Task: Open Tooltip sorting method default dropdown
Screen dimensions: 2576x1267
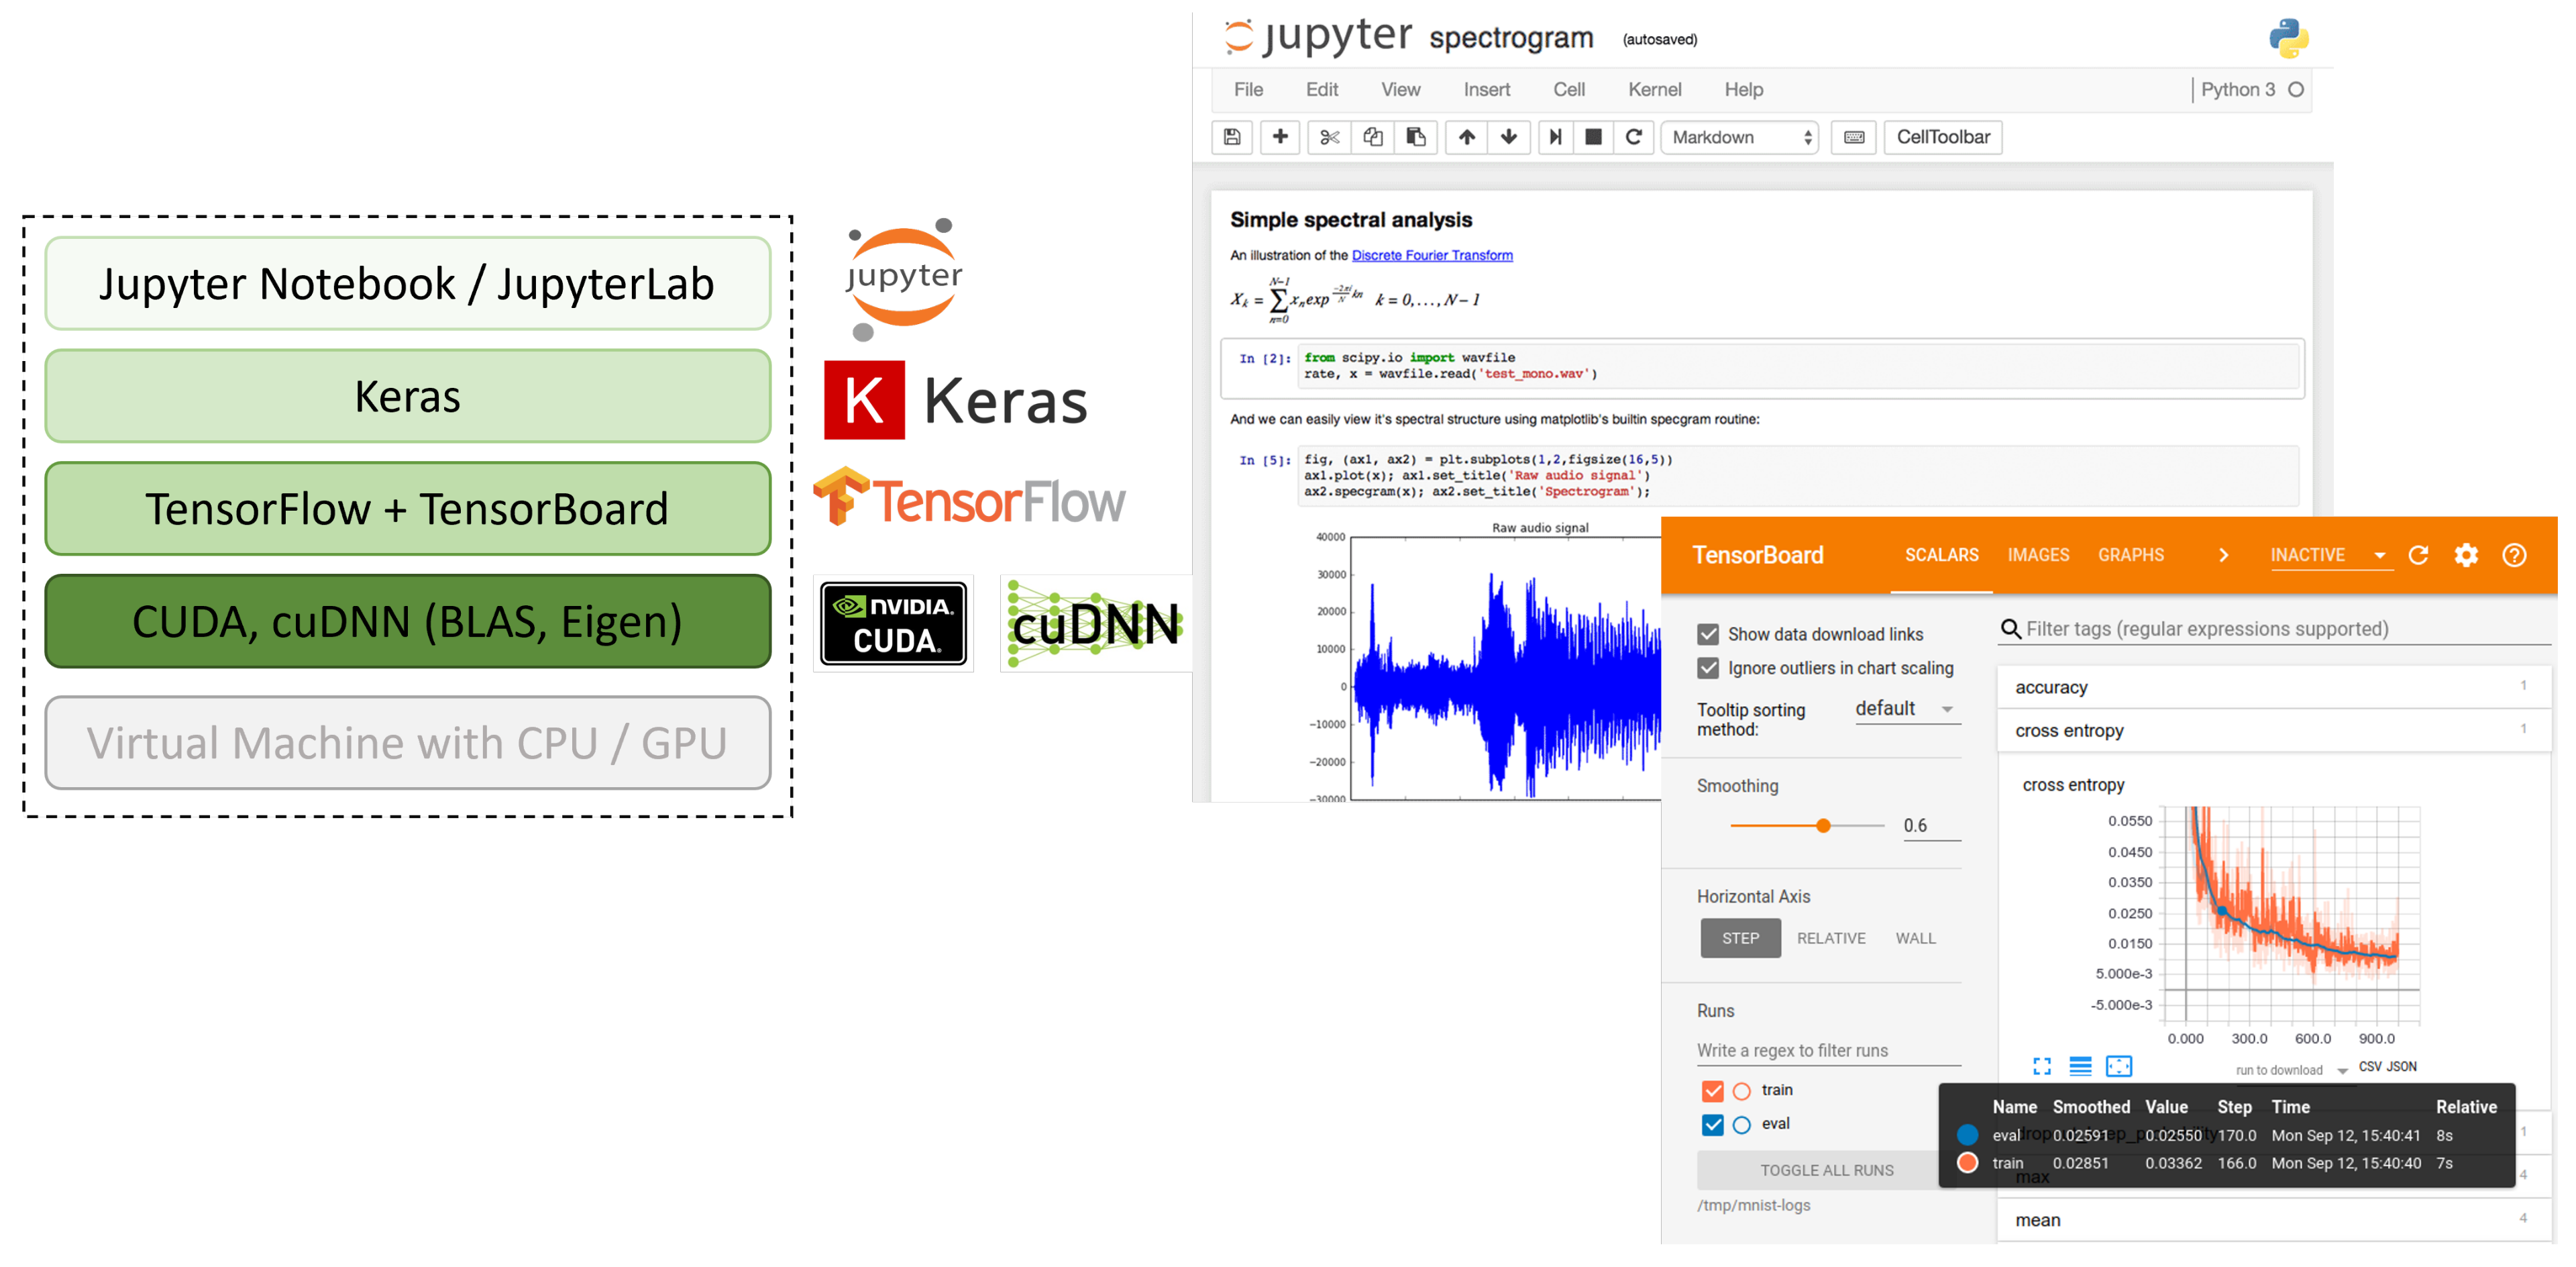Action: coord(1905,709)
